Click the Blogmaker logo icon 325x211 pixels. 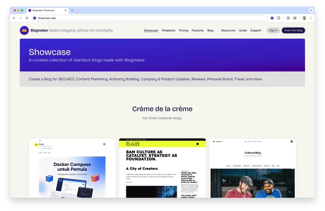24,30
